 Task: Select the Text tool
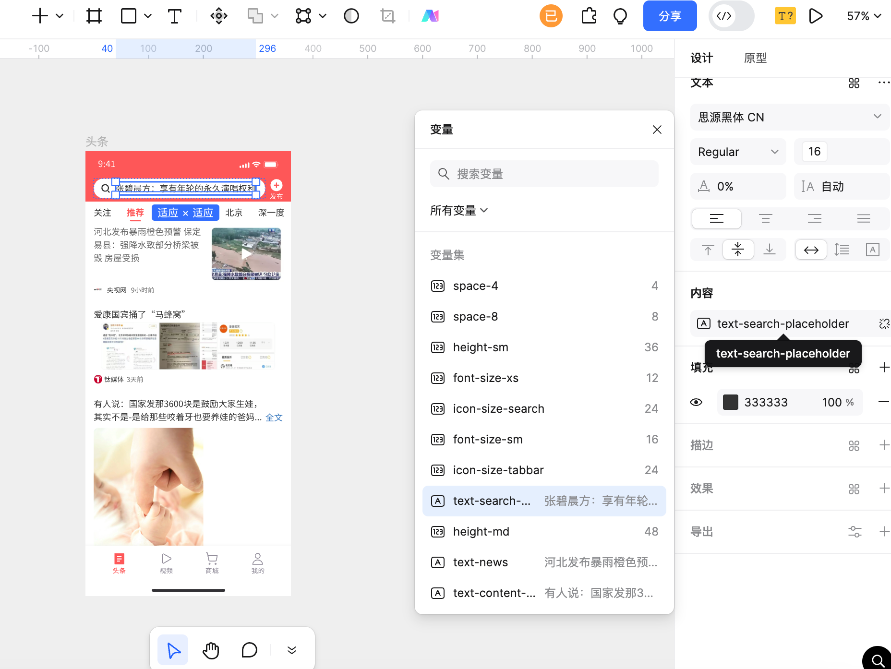[174, 16]
